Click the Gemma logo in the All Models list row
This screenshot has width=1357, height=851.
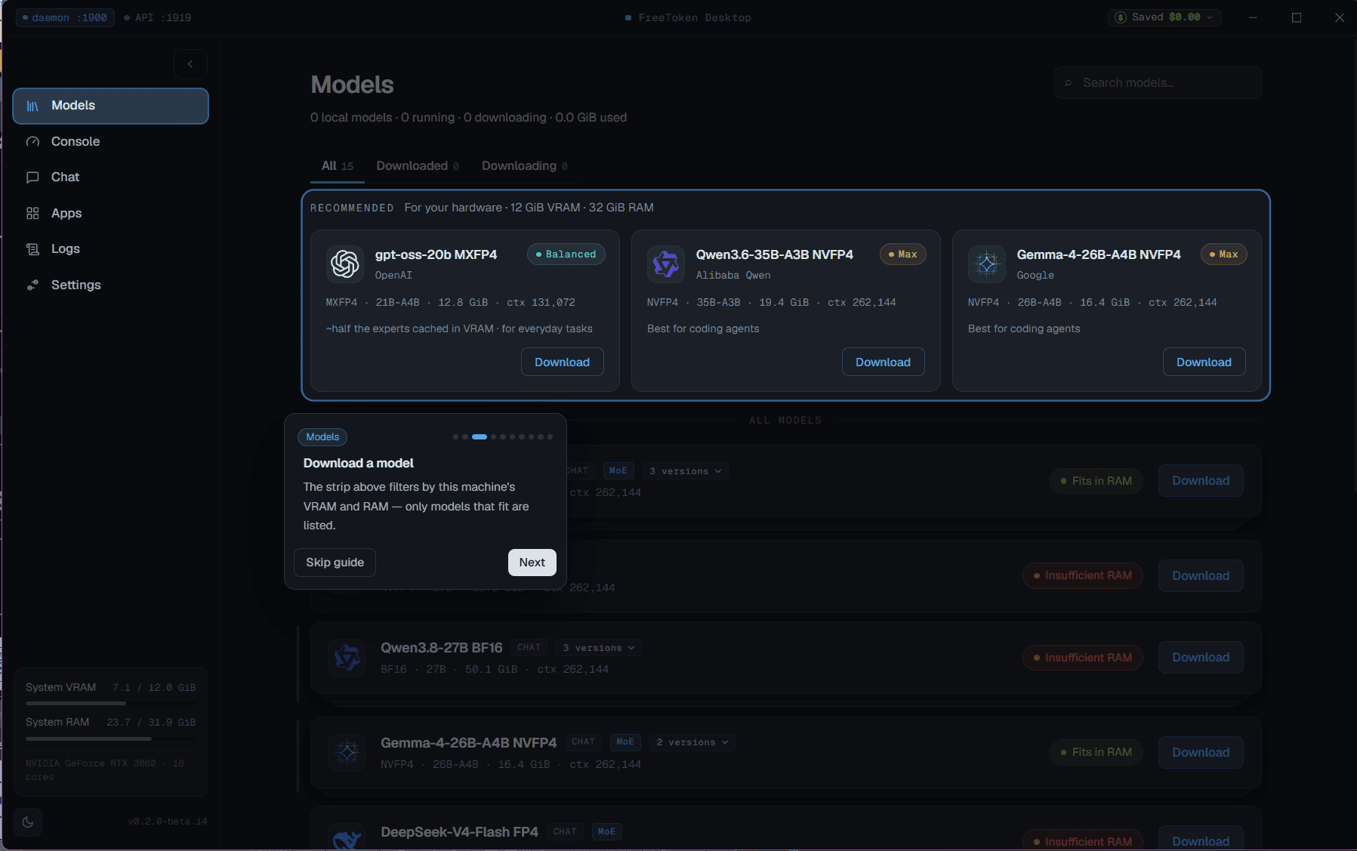point(347,753)
